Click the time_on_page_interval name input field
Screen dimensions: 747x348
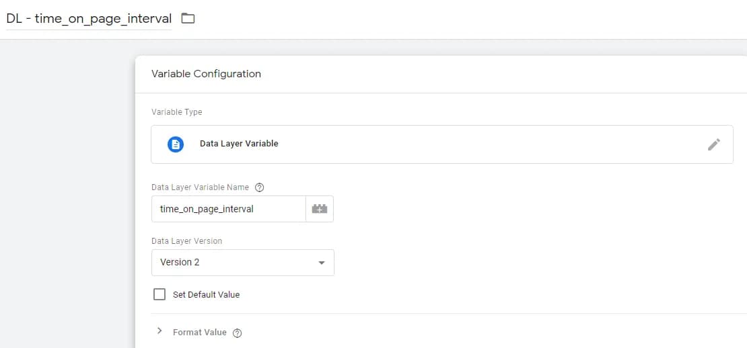227,209
